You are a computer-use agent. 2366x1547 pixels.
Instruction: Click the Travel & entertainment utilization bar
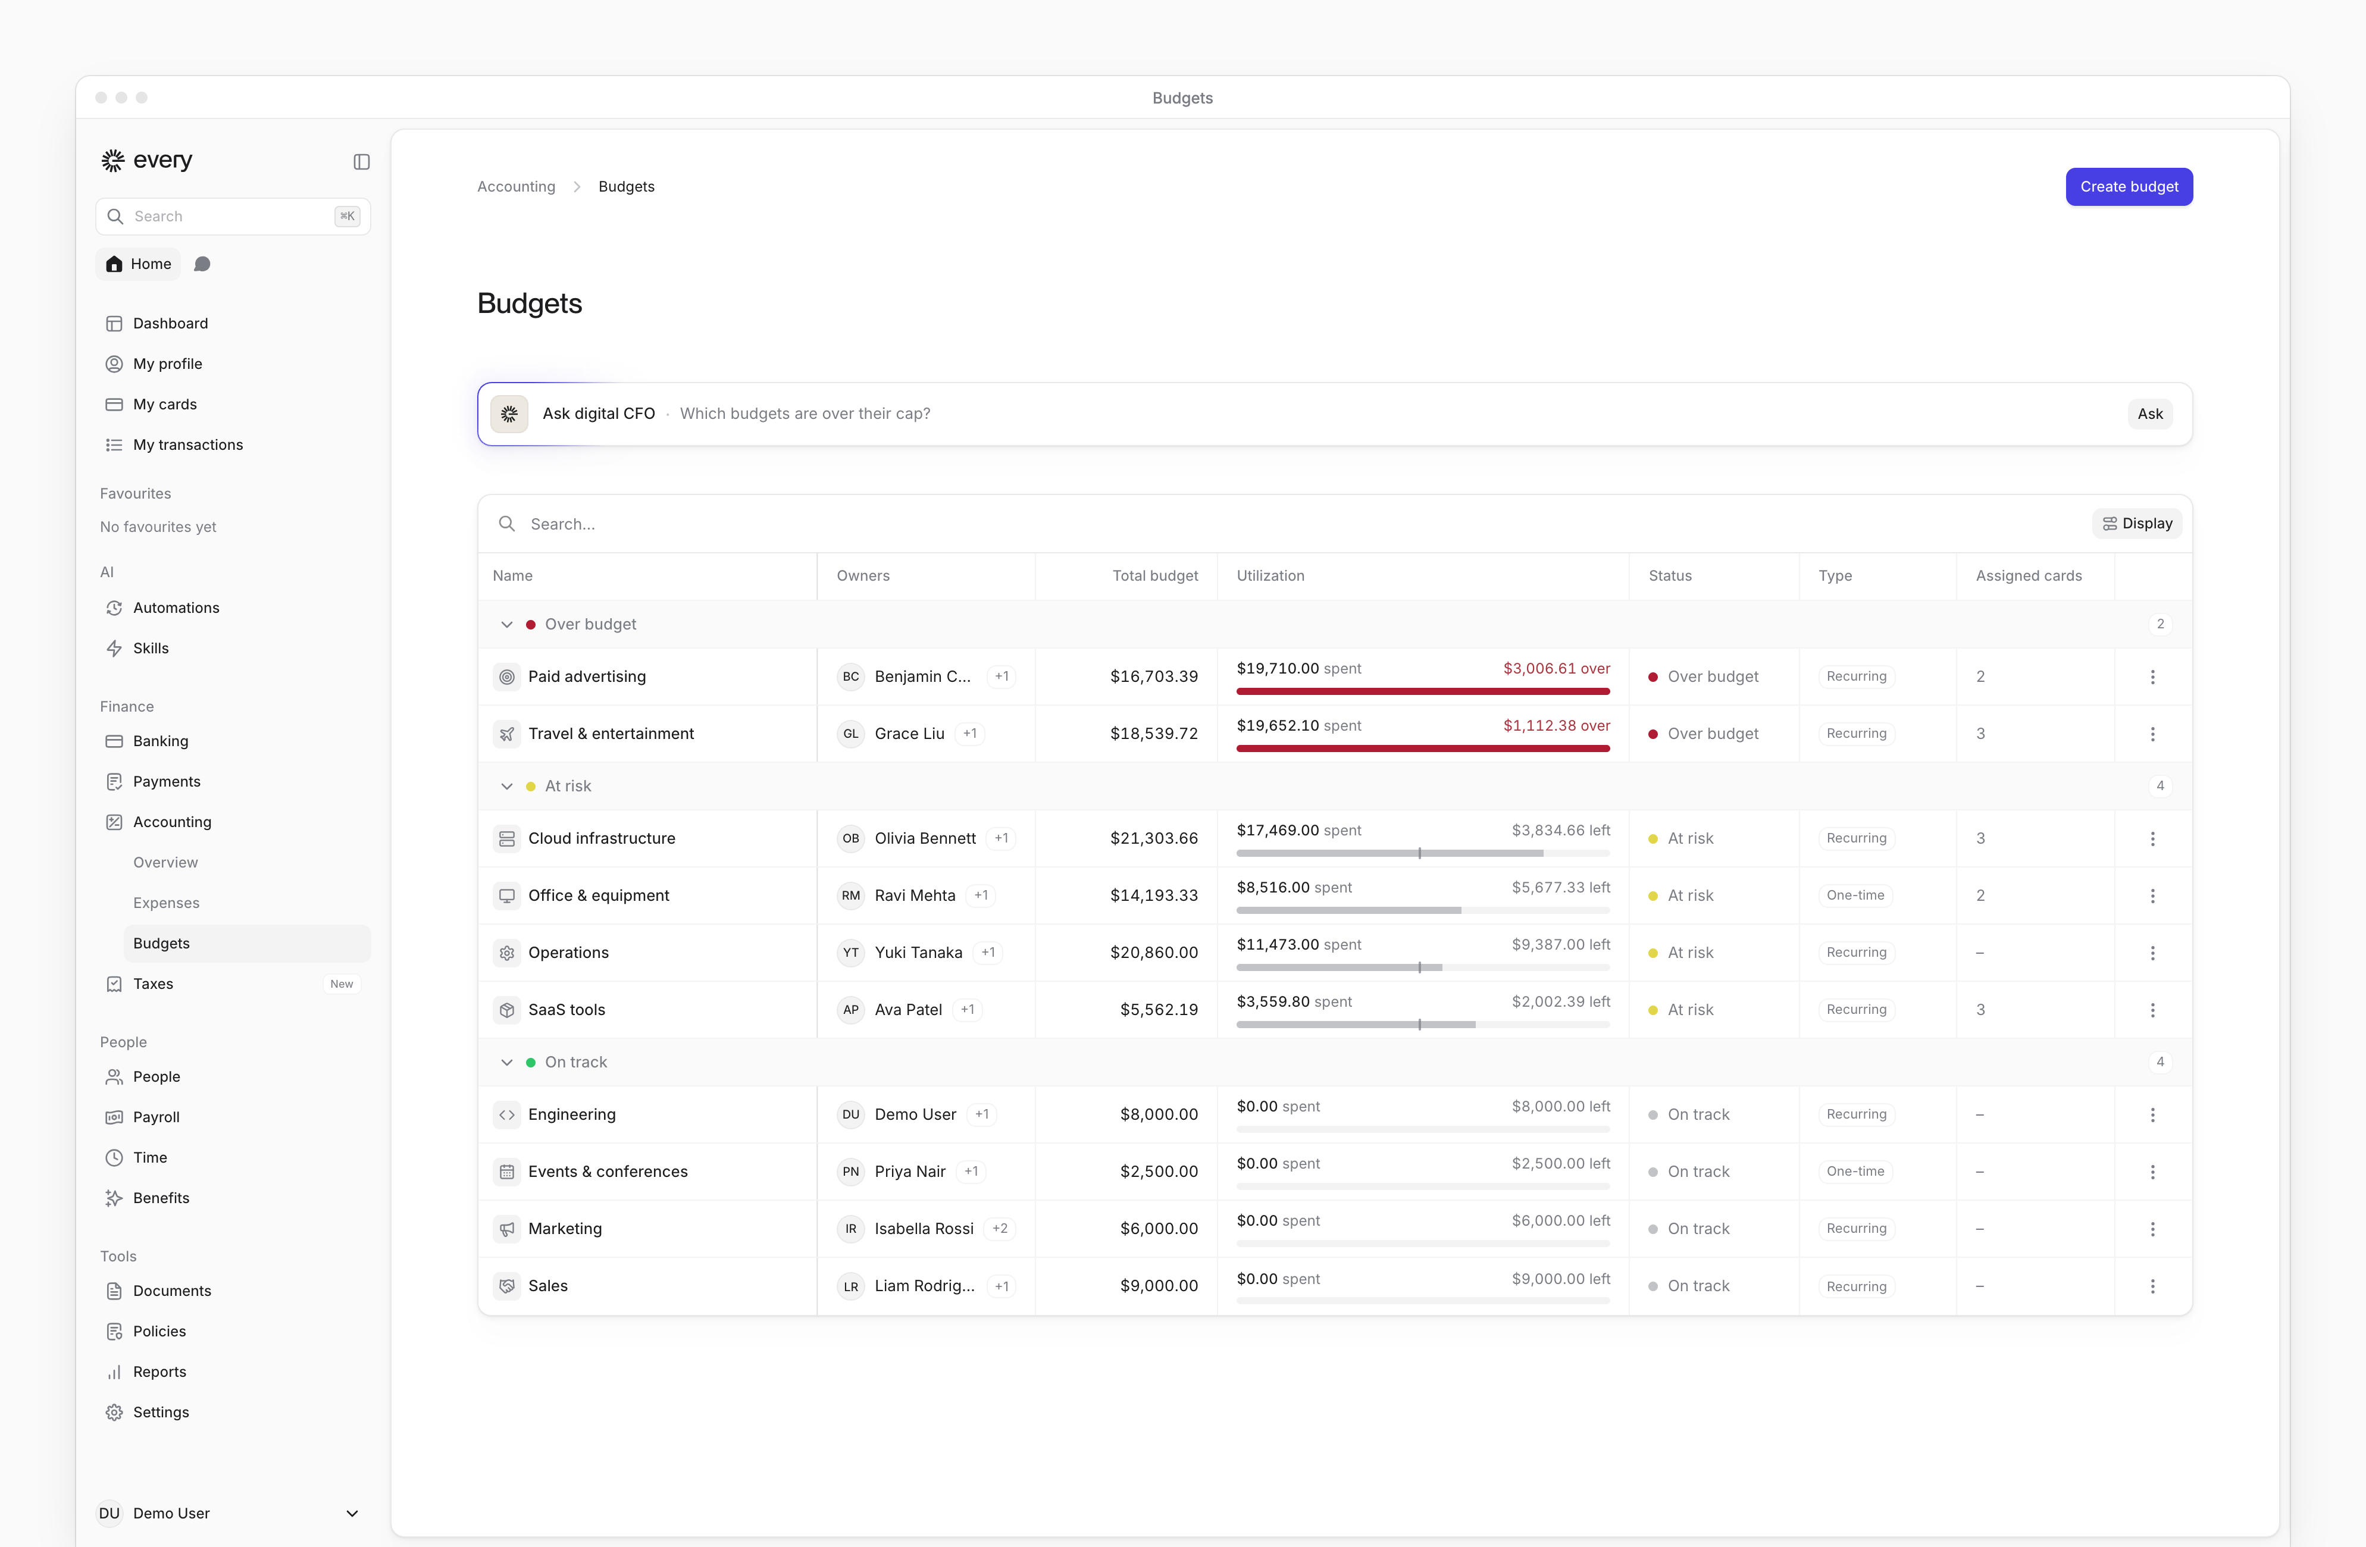[1423, 749]
